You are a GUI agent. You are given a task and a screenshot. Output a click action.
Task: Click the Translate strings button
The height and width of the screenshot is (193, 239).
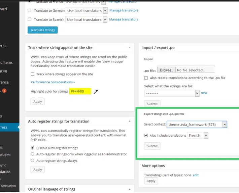click(42, 30)
